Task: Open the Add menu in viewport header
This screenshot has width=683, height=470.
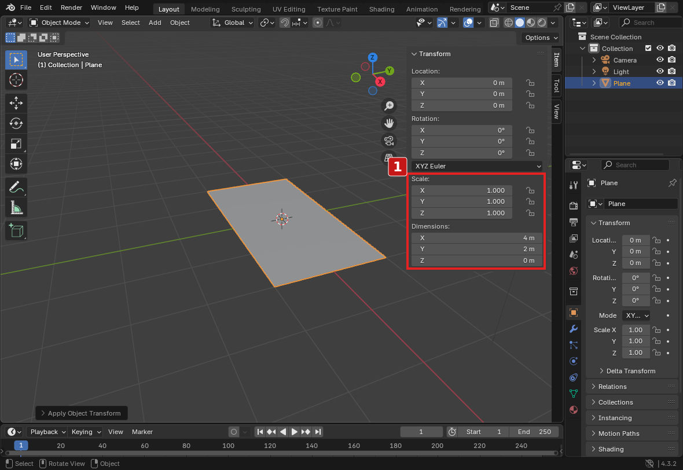Action: point(155,23)
